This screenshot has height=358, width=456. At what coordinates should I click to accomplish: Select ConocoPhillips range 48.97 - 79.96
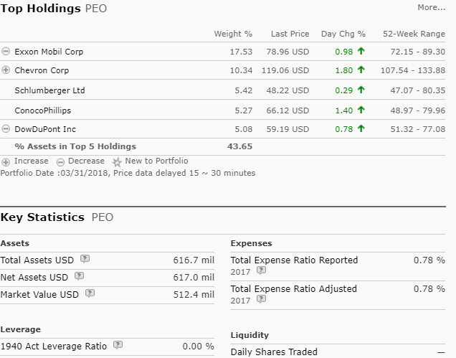pos(417,110)
